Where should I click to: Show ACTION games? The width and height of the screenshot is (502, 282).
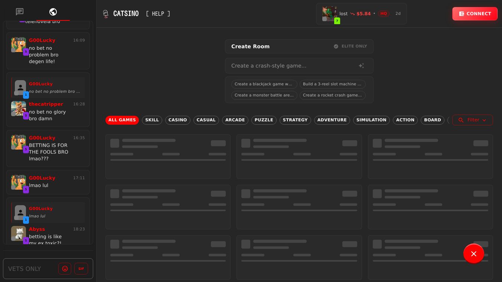coord(405,120)
